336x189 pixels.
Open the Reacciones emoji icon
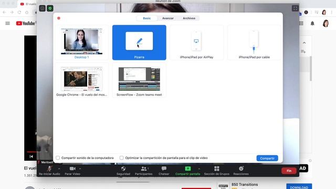click(241, 169)
